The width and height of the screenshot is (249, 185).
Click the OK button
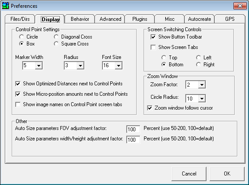227,174
